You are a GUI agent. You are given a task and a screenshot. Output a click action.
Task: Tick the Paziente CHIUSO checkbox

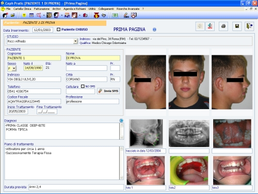coord(58,29)
